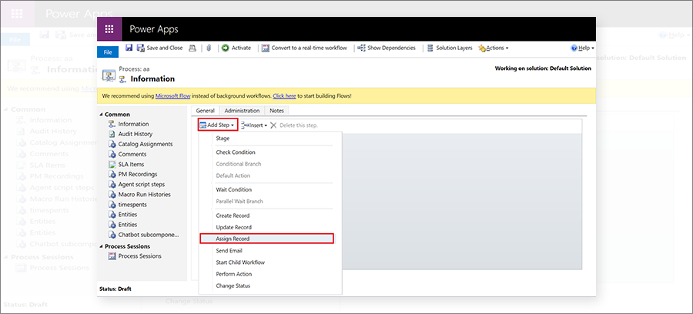This screenshot has height=314, width=693.
Task: Open Agent script steps in sidebar
Action: tap(142, 184)
